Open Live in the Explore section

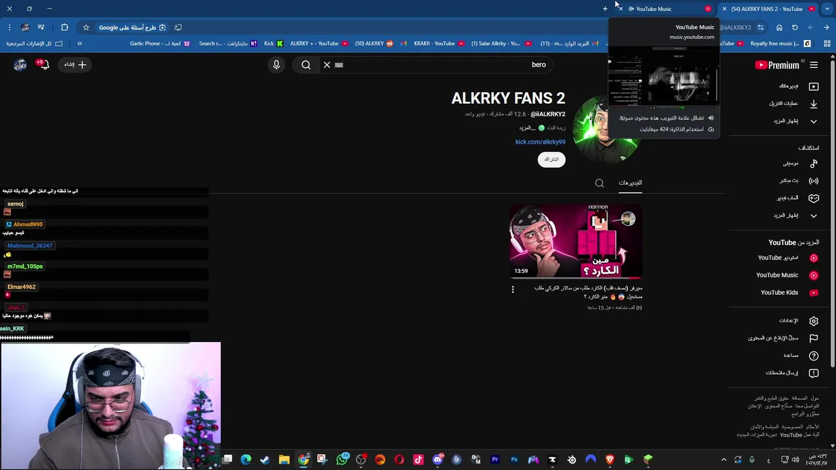point(799,181)
